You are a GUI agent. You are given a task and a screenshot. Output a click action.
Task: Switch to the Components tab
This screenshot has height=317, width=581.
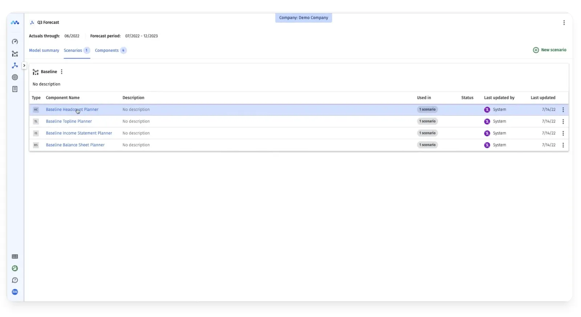point(111,50)
